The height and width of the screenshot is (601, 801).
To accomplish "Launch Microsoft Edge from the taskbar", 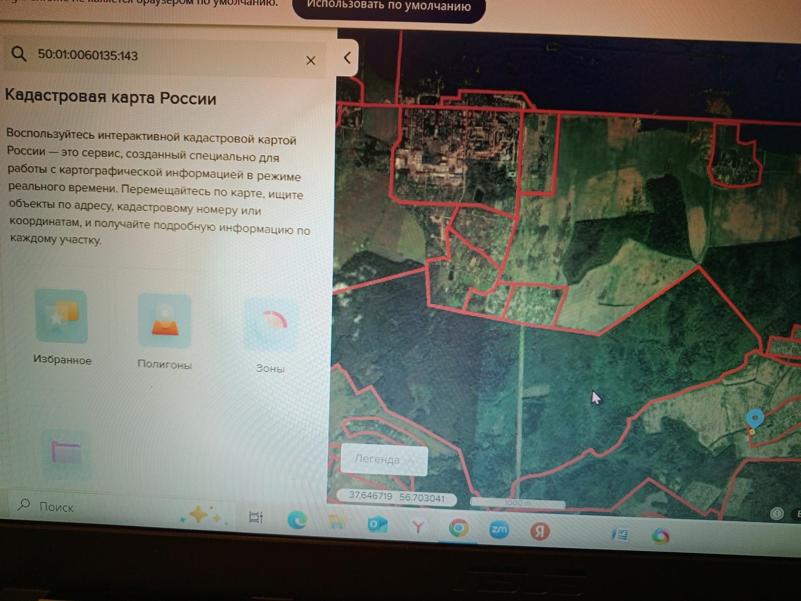I will [x=298, y=520].
